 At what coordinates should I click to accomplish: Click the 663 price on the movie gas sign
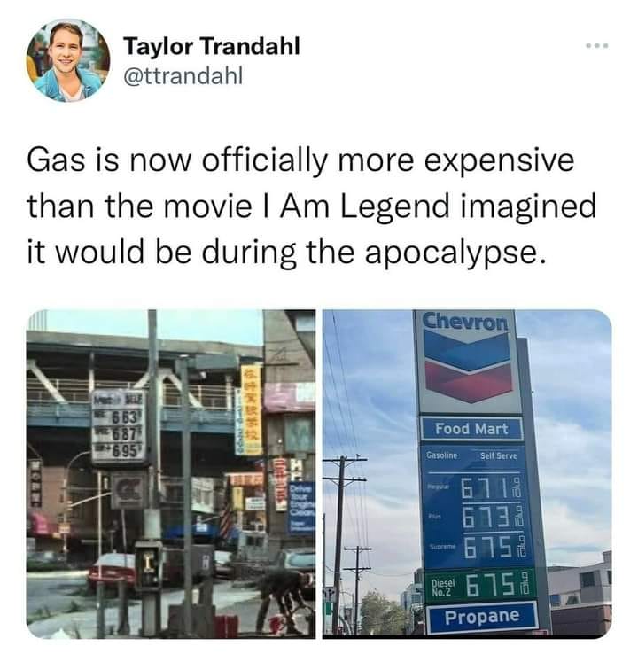pyautogui.click(x=122, y=416)
